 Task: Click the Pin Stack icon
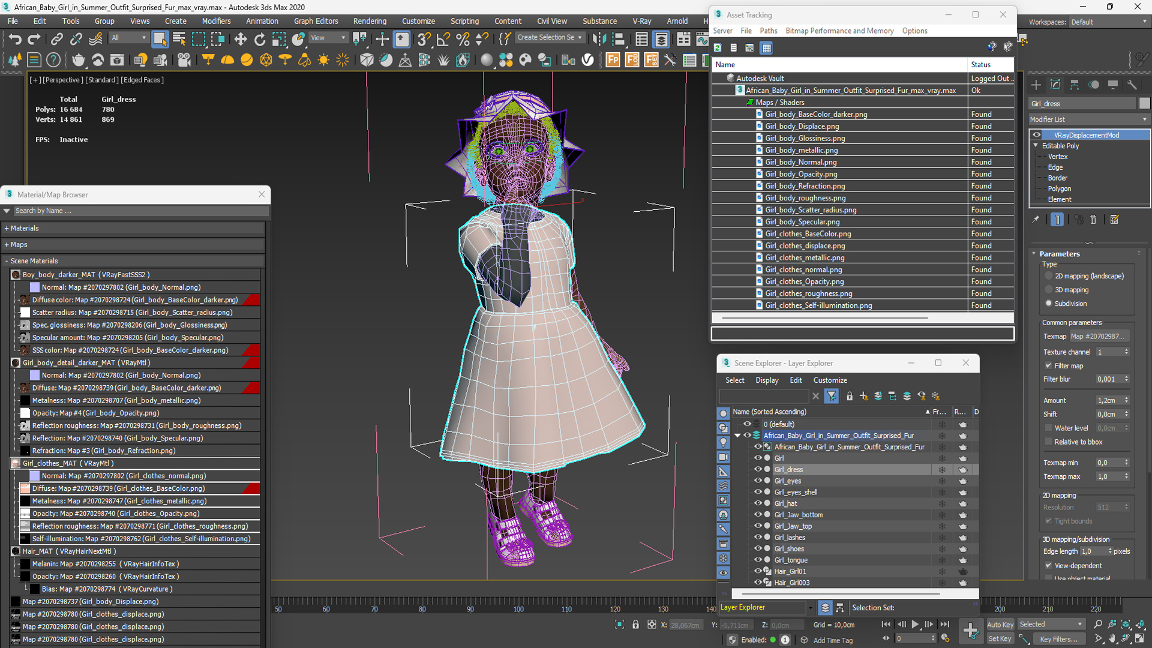pyautogui.click(x=1036, y=220)
